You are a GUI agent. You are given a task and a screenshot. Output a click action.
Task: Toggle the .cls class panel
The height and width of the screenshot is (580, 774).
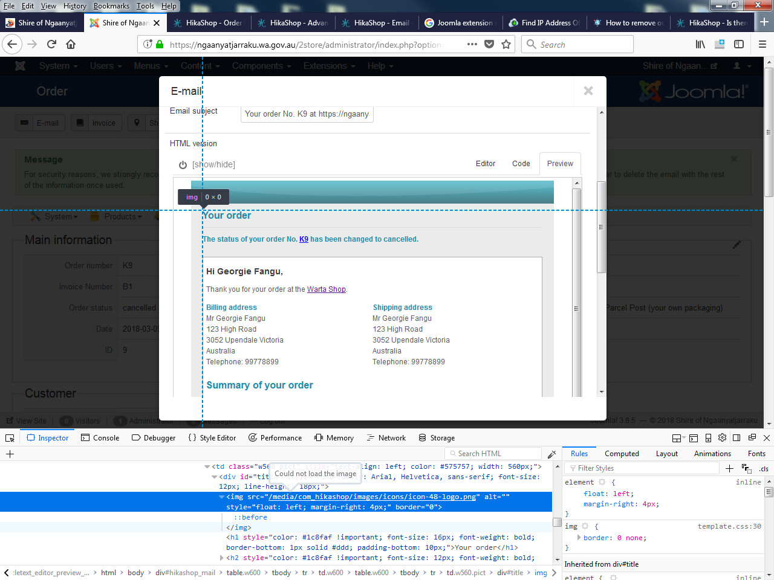(764, 468)
